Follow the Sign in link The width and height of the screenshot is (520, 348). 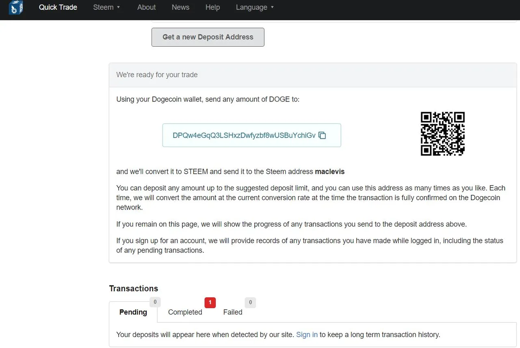coord(307,335)
